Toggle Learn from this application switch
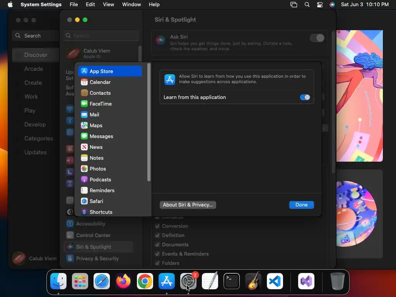This screenshot has width=396, height=297. click(x=305, y=97)
